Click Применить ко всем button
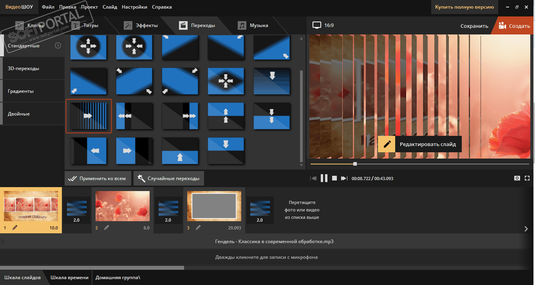 pos(98,179)
